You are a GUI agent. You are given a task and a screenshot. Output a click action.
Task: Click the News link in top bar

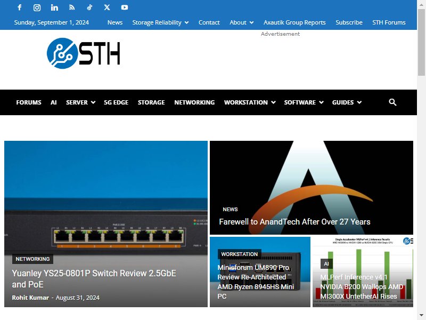(x=115, y=22)
